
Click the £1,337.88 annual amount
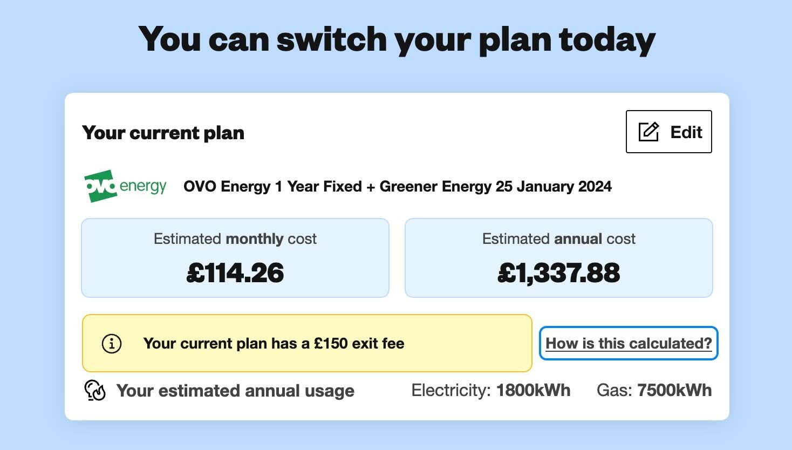coord(559,272)
